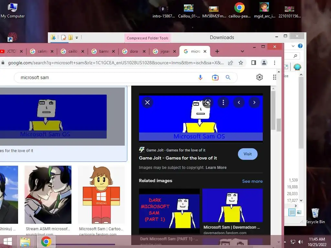
Task: Open the Google apps grid
Action: pos(274,77)
